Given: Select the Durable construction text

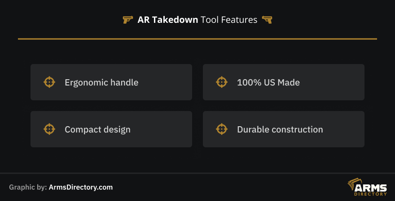Looking at the screenshot, I should (280, 129).
